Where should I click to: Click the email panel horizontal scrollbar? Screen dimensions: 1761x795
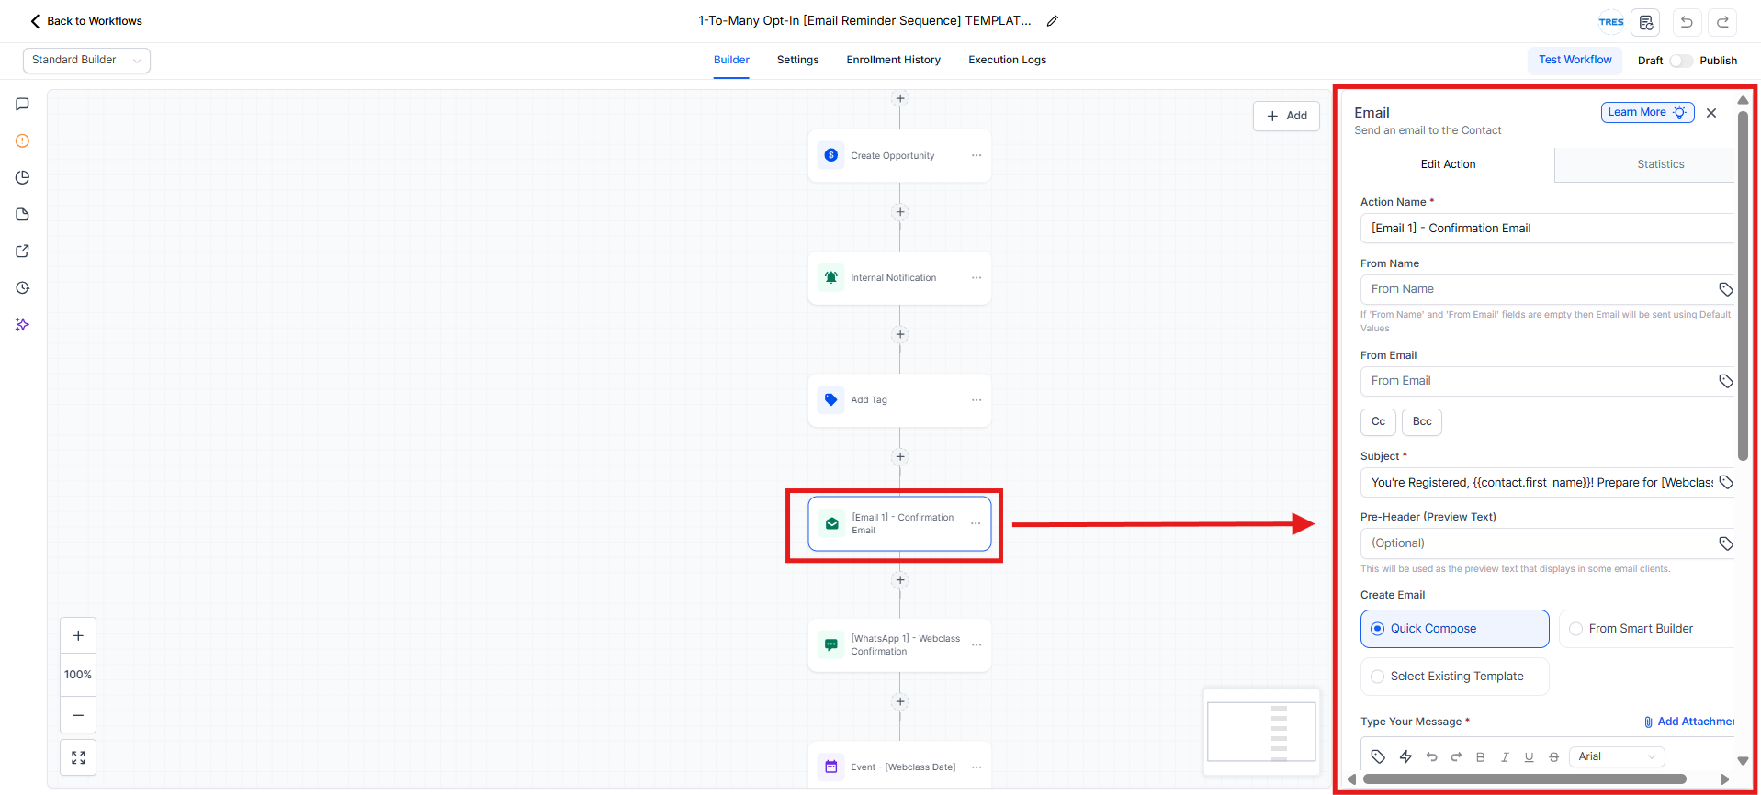pyautogui.click(x=1524, y=779)
